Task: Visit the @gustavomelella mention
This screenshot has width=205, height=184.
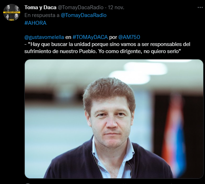Action: (44, 37)
